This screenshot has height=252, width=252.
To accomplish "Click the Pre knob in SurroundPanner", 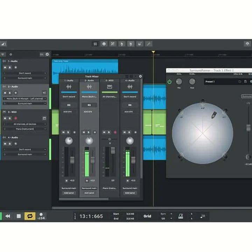I will (179, 82).
